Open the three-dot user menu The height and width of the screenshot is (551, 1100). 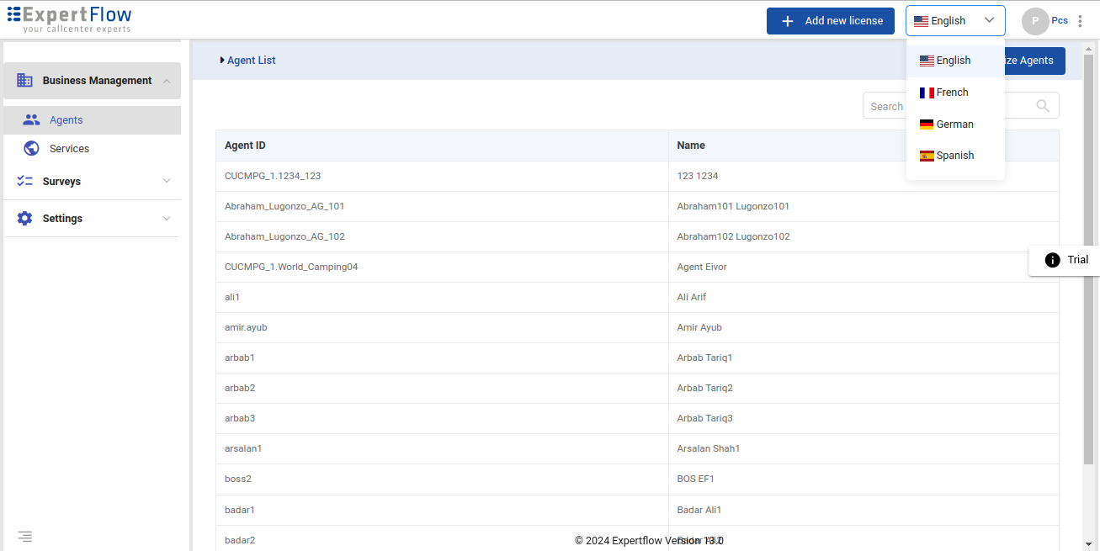coord(1081,21)
